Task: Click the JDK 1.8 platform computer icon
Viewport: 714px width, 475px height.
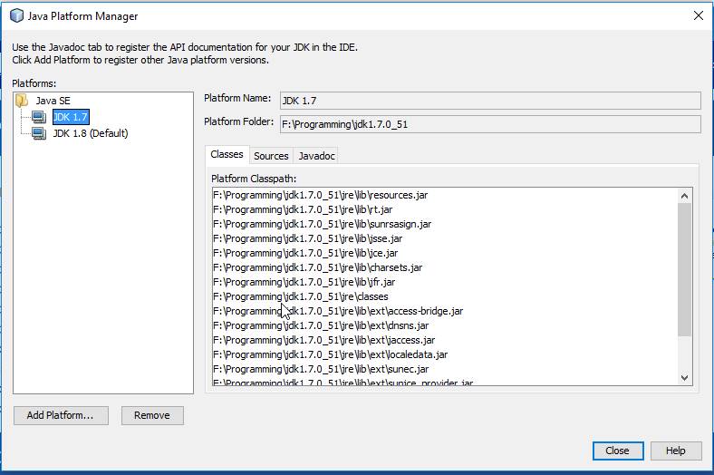Action: pyautogui.click(x=39, y=133)
